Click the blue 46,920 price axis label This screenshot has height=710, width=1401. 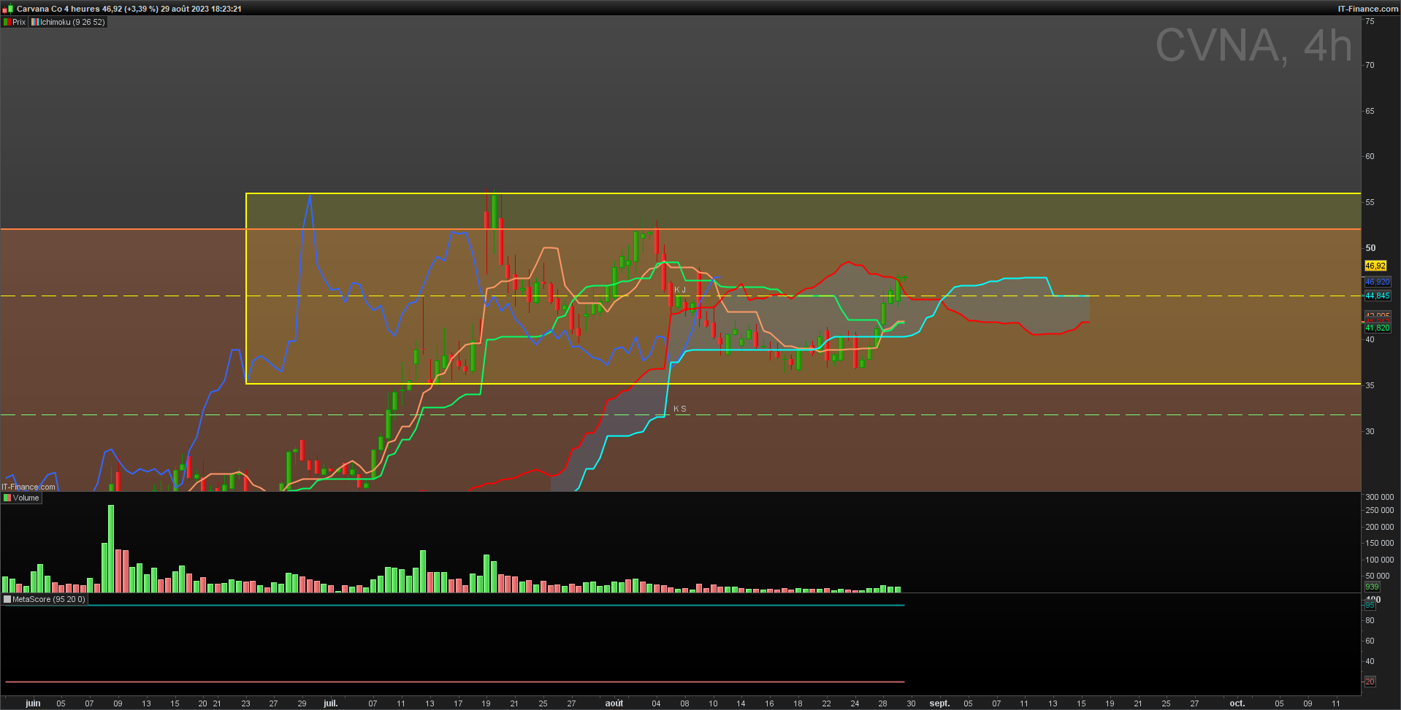pyautogui.click(x=1378, y=282)
